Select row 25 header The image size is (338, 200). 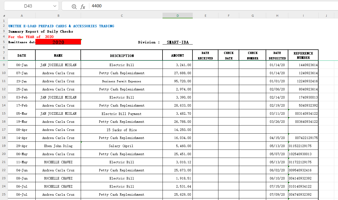tap(4, 195)
